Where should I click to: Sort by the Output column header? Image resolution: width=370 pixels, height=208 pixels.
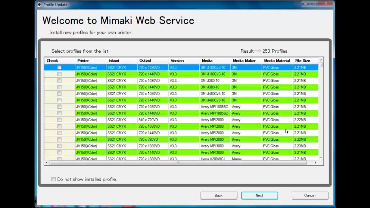tap(153, 61)
